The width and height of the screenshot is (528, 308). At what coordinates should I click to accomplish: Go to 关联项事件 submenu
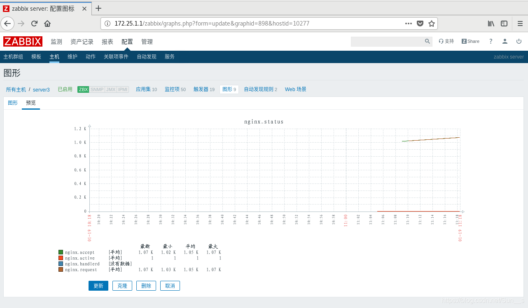116,56
